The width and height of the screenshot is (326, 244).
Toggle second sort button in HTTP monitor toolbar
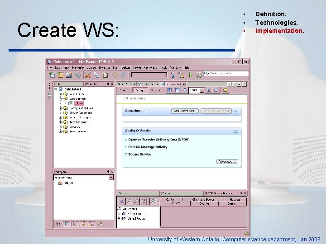[129, 201]
